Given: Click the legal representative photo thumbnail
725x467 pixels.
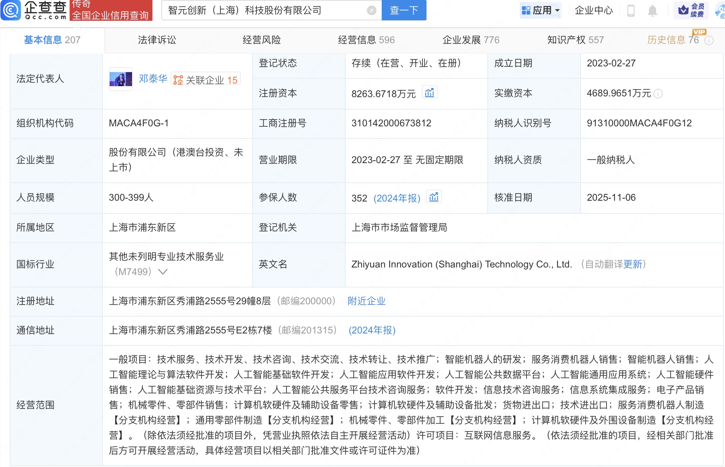Looking at the screenshot, I should (120, 79).
